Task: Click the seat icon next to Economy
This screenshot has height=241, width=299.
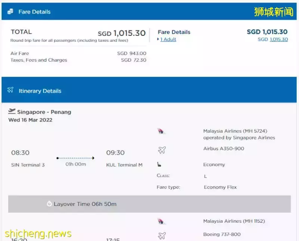Action: pos(160,164)
